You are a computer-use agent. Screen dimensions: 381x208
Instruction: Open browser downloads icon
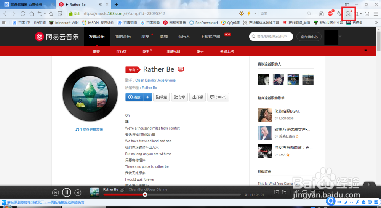point(367,14)
